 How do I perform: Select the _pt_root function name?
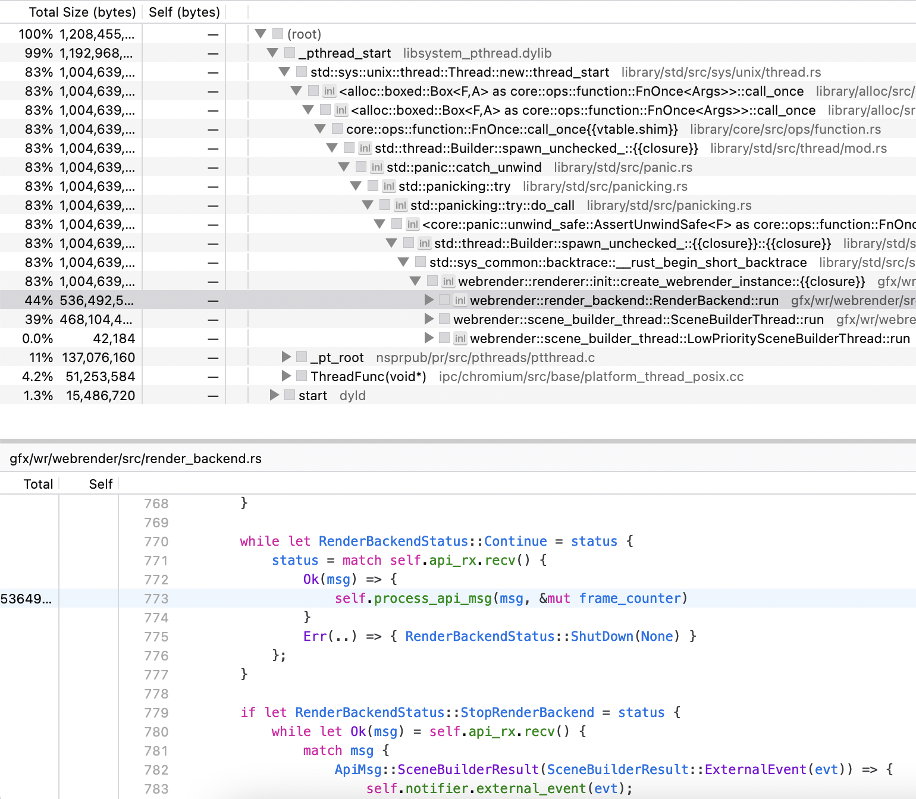tap(337, 358)
